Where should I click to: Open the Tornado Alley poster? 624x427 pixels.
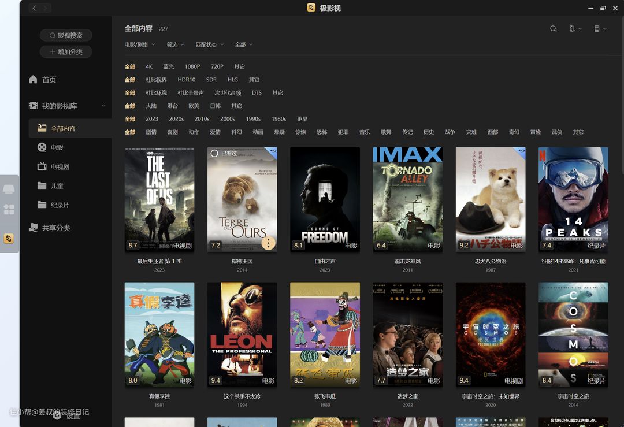tap(407, 199)
